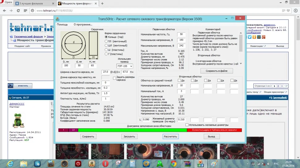Select the ПЛ (ленточный) core shape
Screen dimensions: 300x168
coord(106,41)
